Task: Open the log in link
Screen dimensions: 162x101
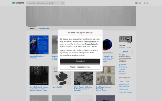Action: [x=146, y=3]
